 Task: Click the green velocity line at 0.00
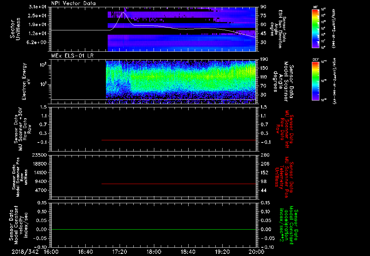click(154, 229)
